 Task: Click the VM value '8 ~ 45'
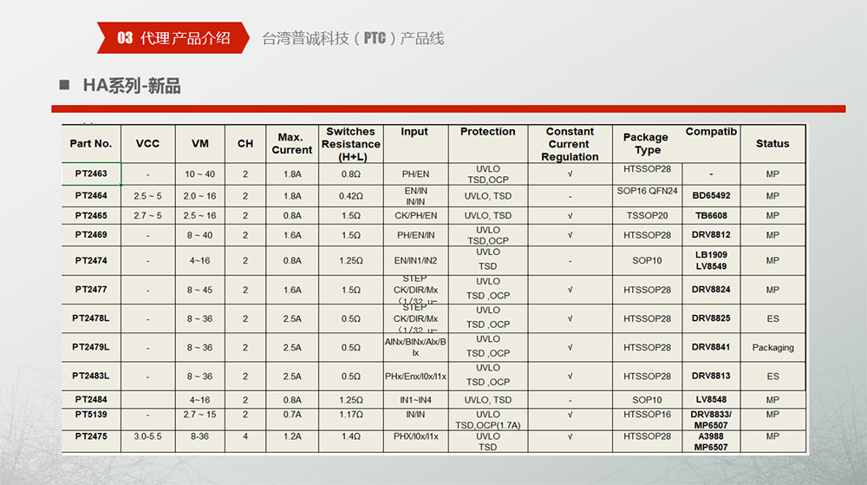(x=199, y=290)
